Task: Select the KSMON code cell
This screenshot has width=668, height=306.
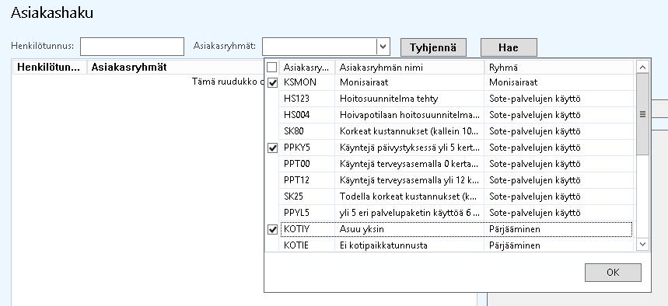Action: coord(307,82)
